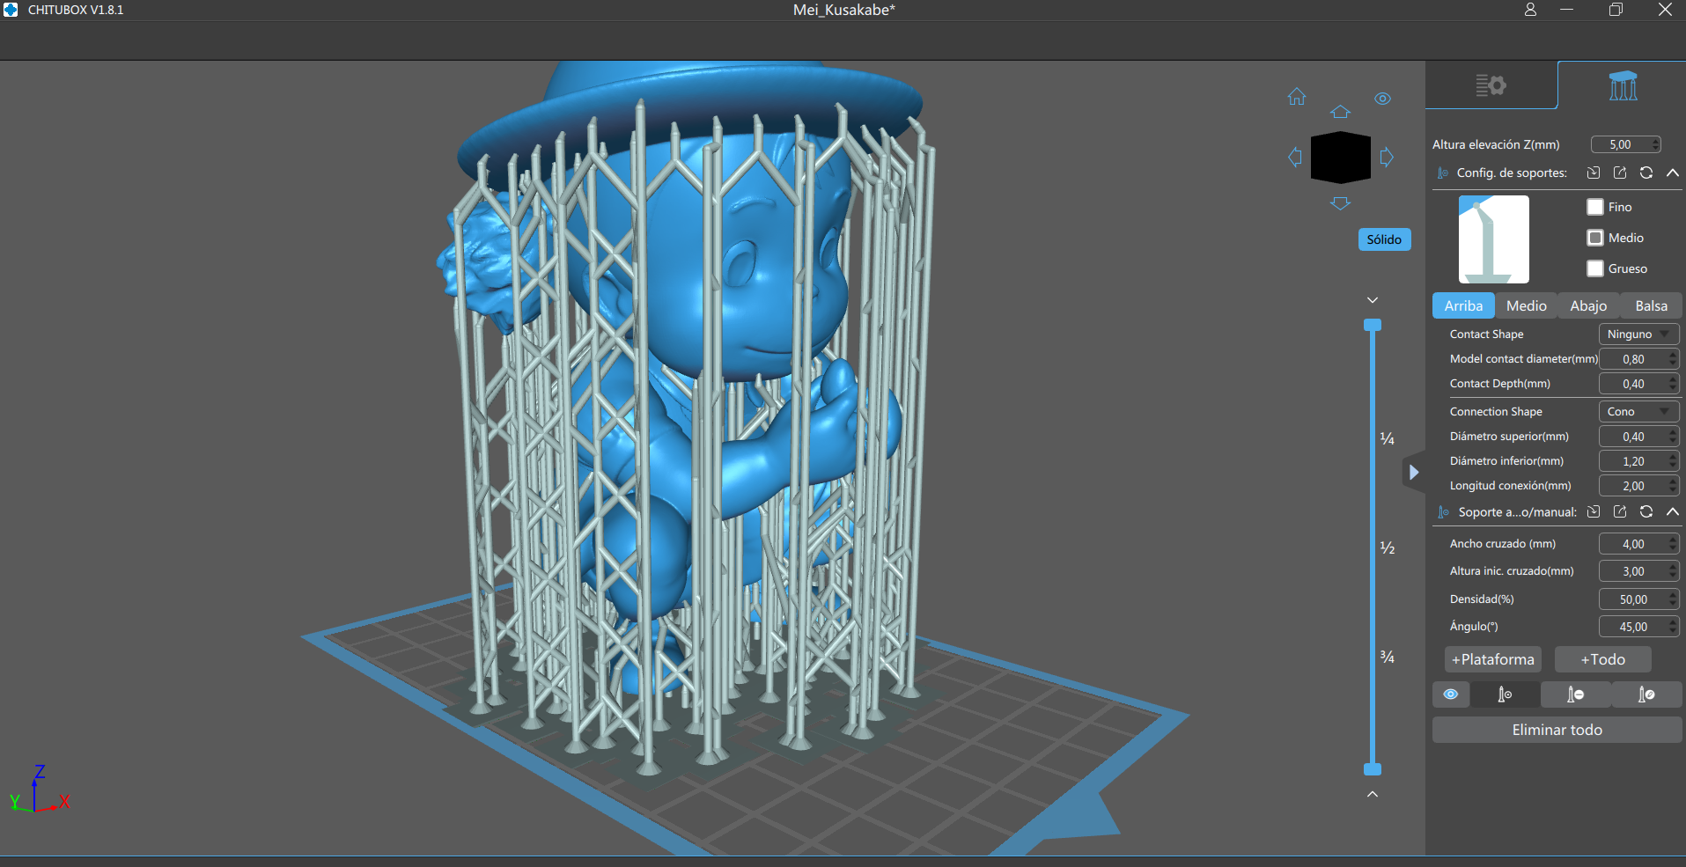
Task: Select the Balsa tab
Action: click(1651, 305)
